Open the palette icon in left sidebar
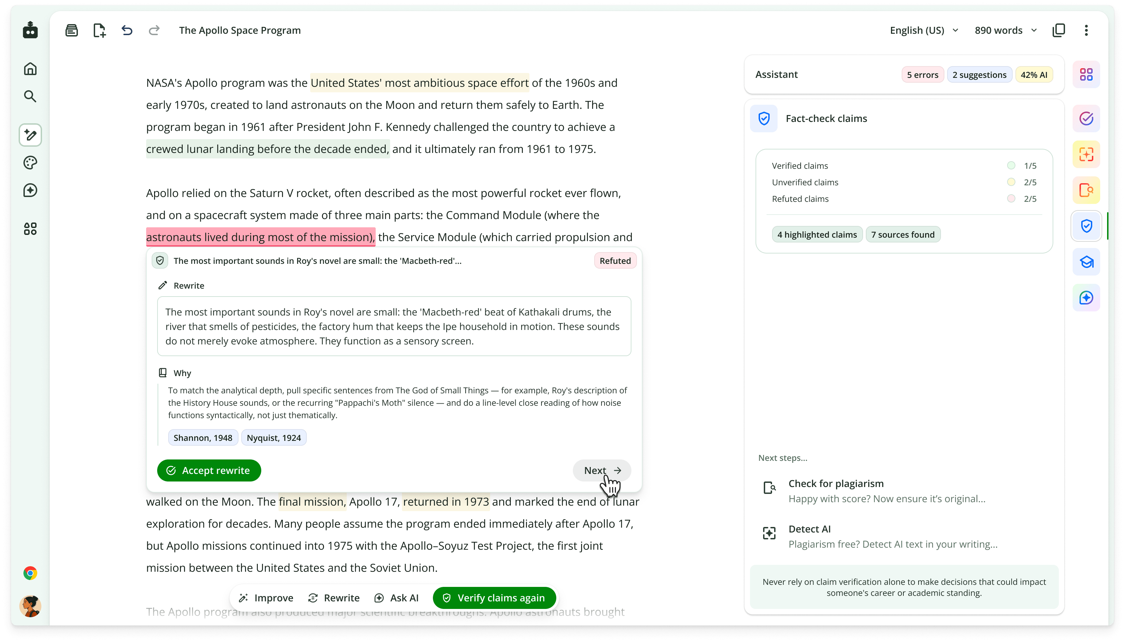 [30, 163]
